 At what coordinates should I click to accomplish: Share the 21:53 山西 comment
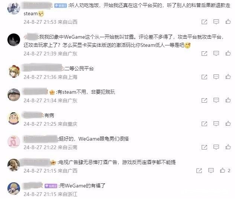coord(204,22)
